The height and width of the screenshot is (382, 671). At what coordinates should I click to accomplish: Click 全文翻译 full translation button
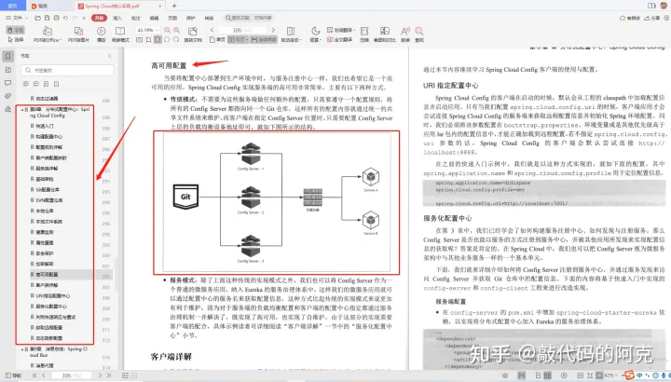[x=340, y=39]
